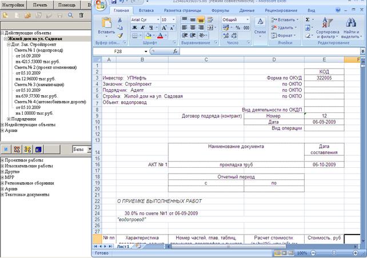Click the red font color button

(x=160, y=35)
